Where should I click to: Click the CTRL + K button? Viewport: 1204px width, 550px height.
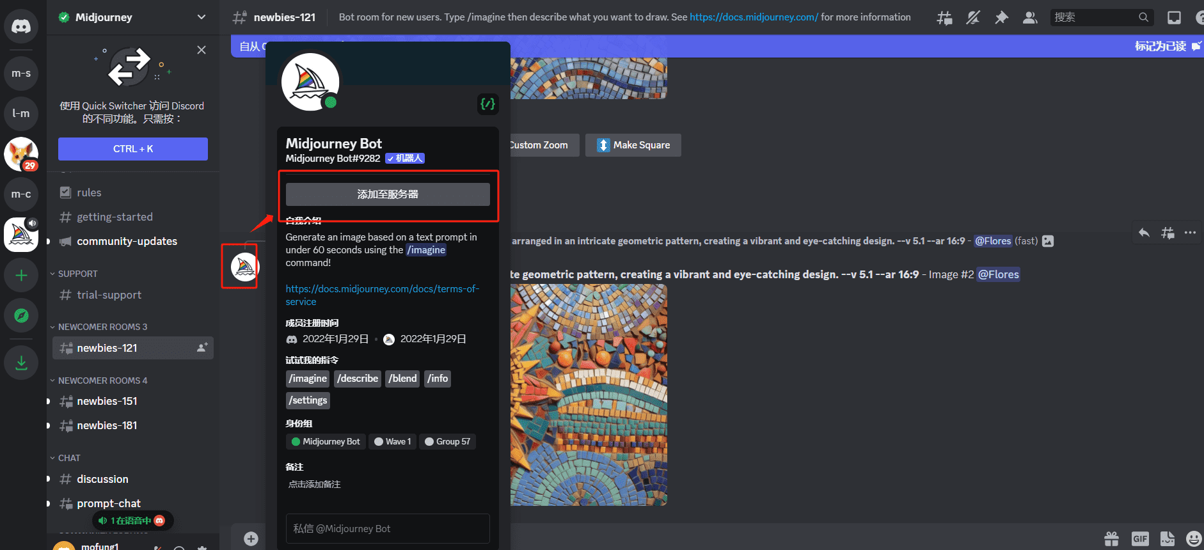133,149
